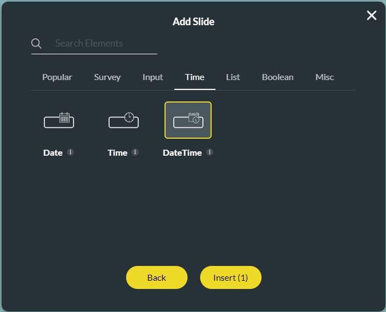Select the Time element clock icon
The height and width of the screenshot is (312, 386).
coord(123,120)
